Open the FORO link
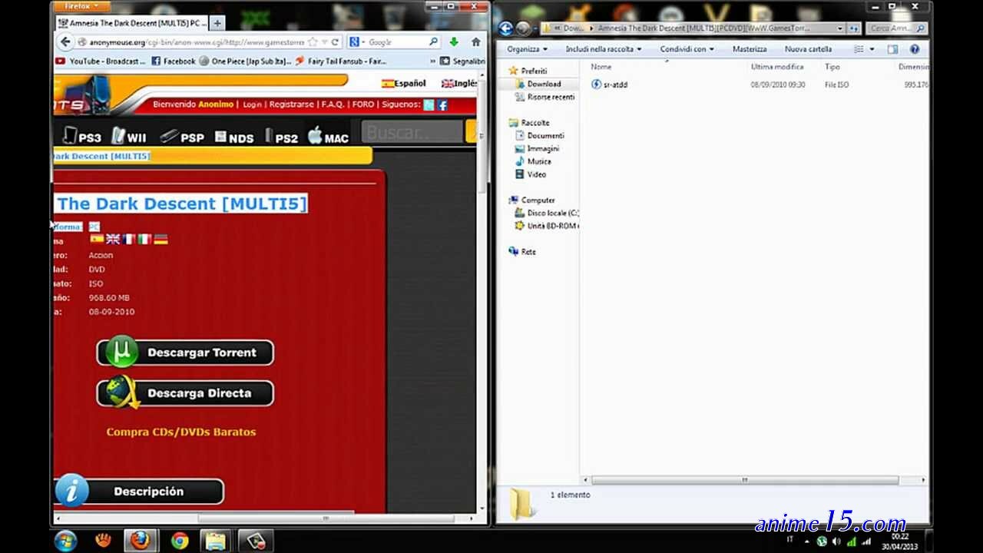 tap(363, 104)
